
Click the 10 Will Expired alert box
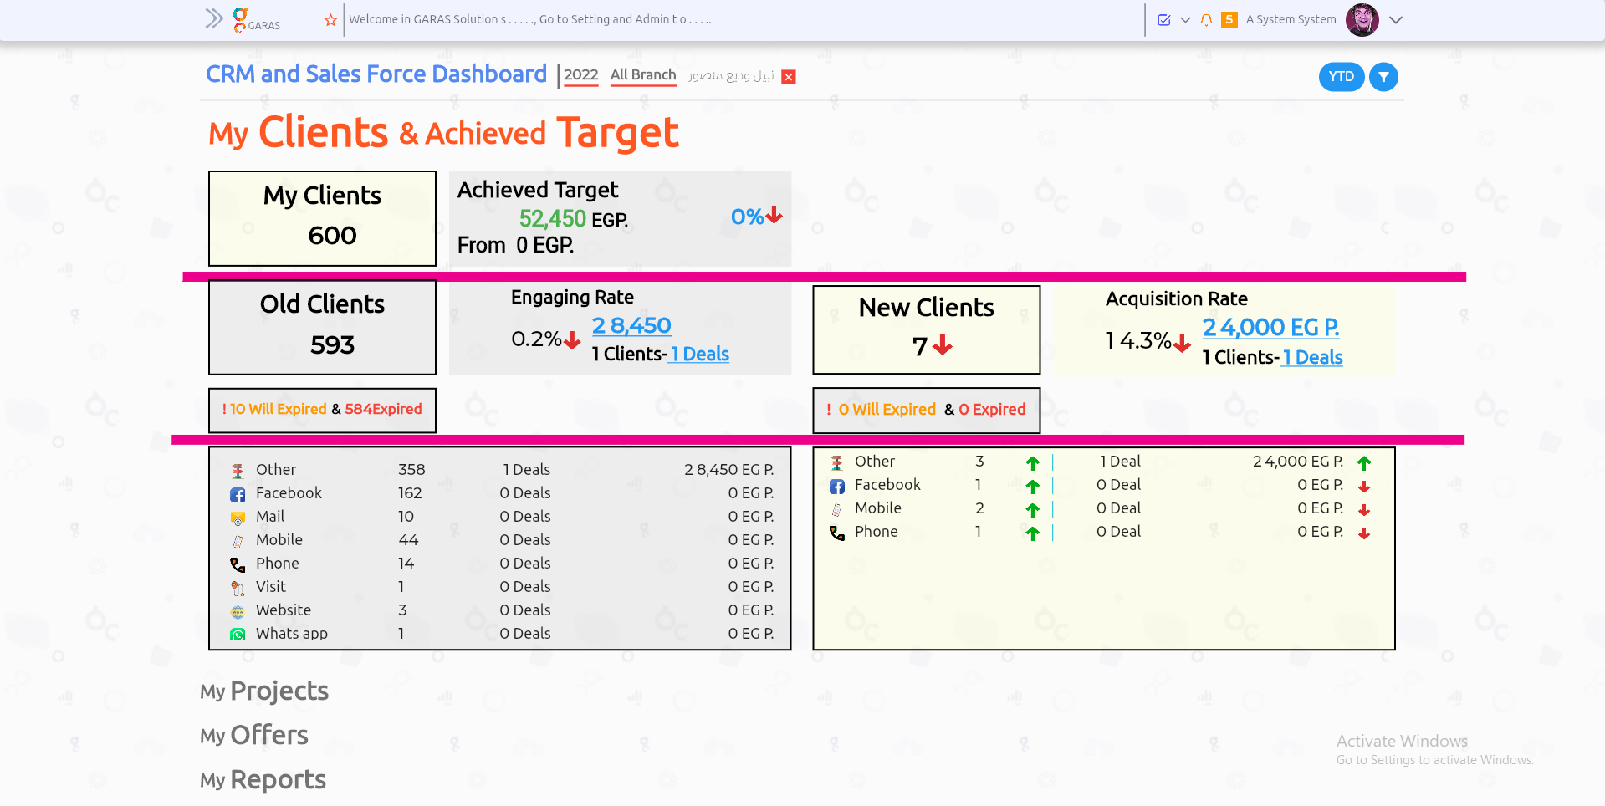tap(322, 410)
